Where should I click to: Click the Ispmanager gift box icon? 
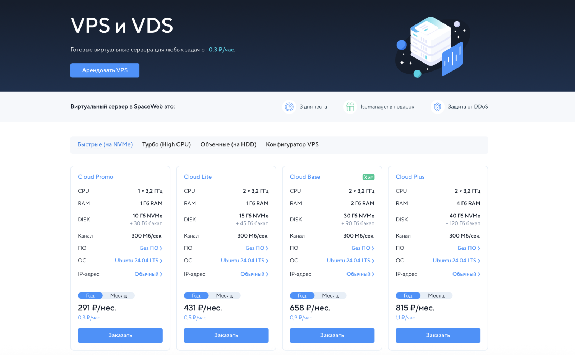(x=350, y=107)
